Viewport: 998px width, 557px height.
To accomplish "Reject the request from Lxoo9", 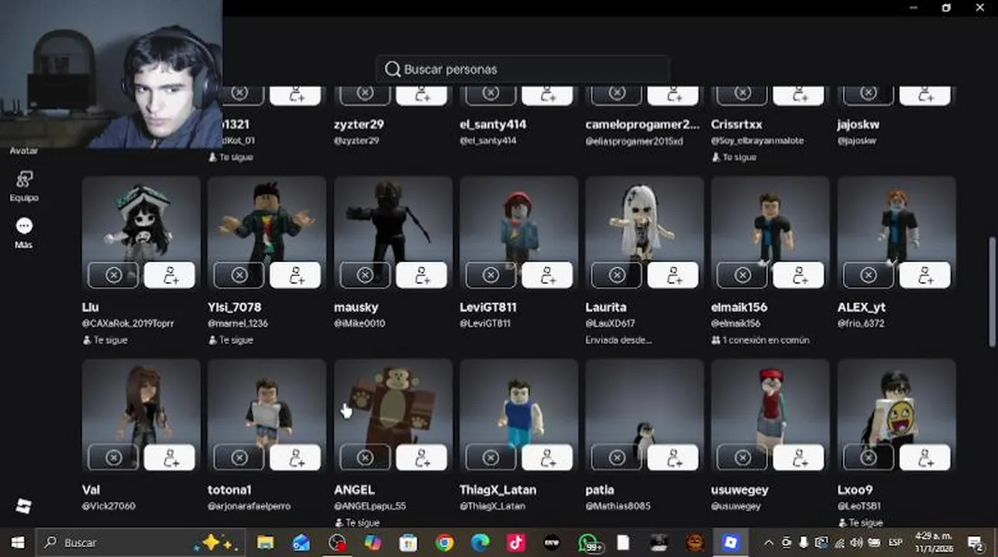I will [868, 457].
